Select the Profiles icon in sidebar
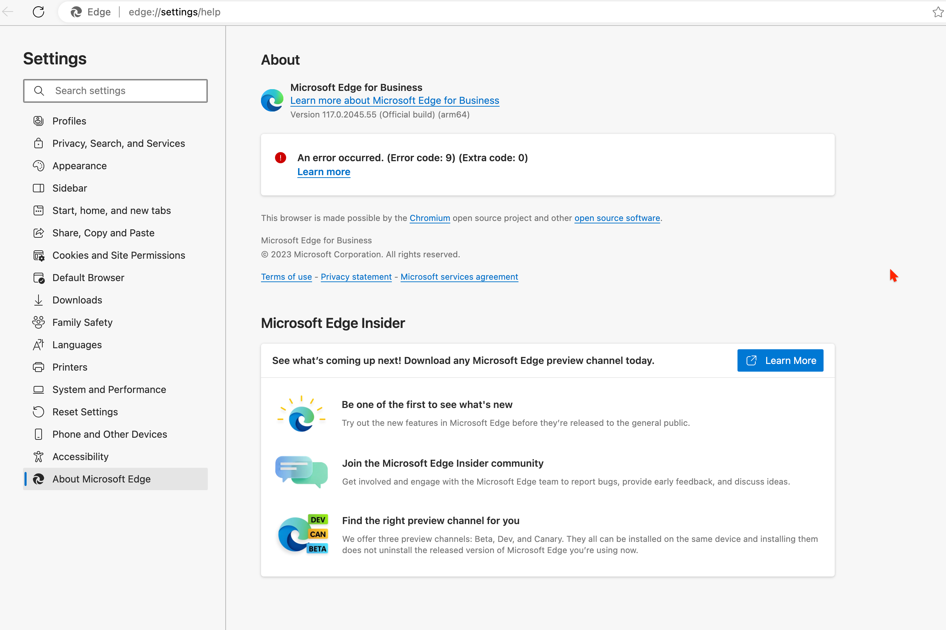 pyautogui.click(x=38, y=121)
